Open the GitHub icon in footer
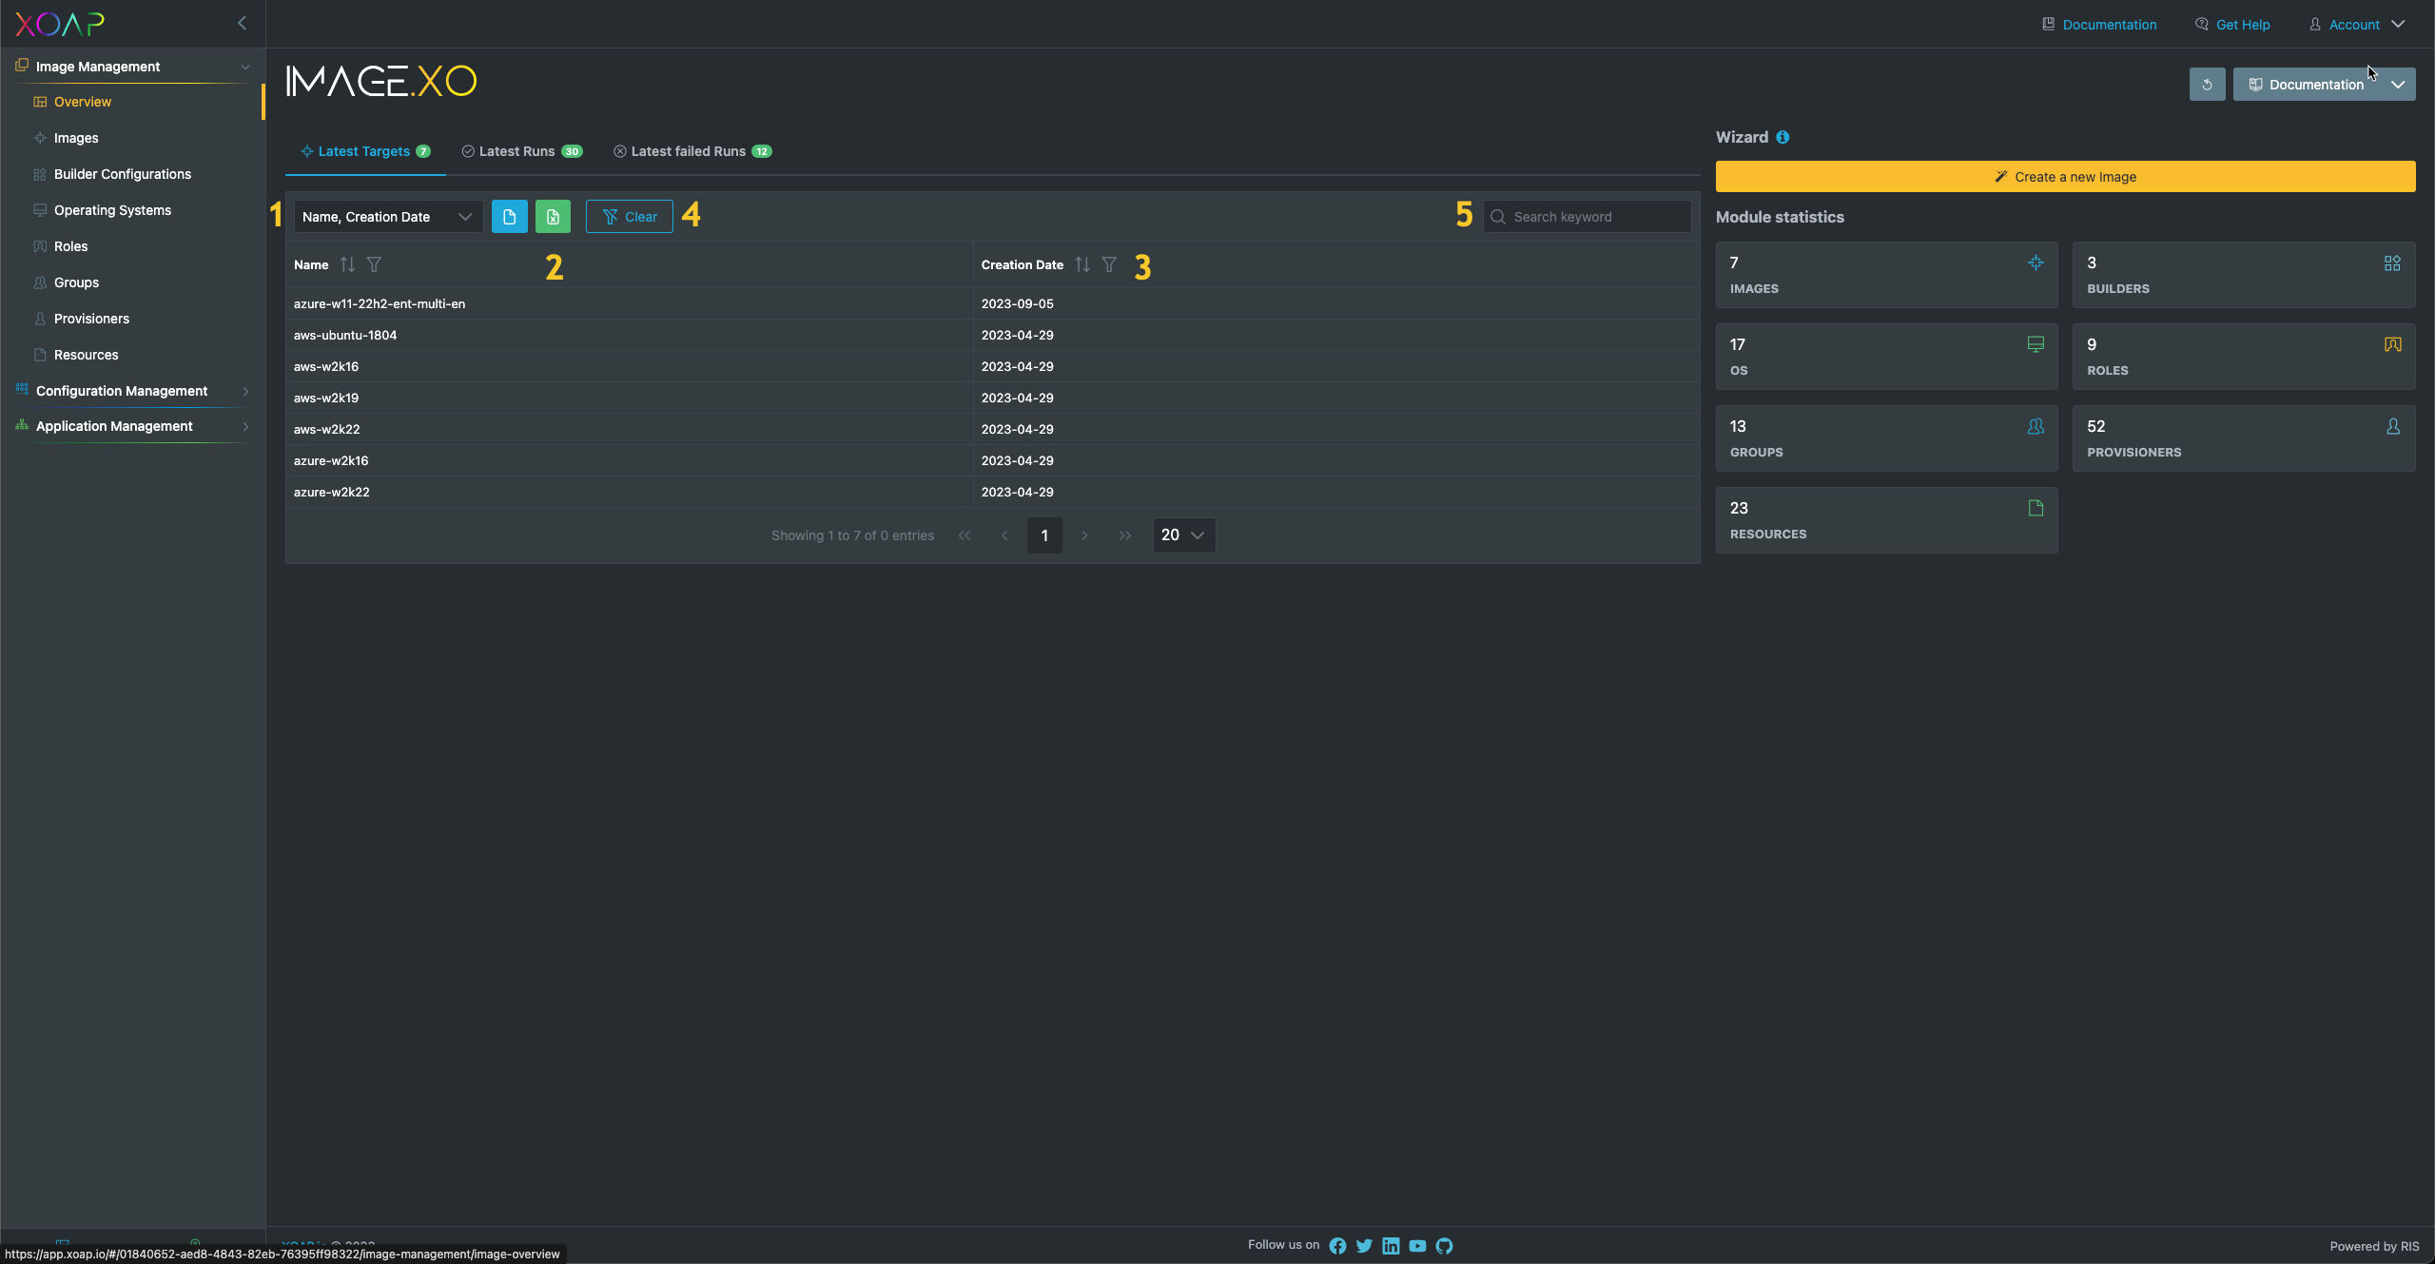Viewport: 2435px width, 1264px height. [x=1444, y=1246]
